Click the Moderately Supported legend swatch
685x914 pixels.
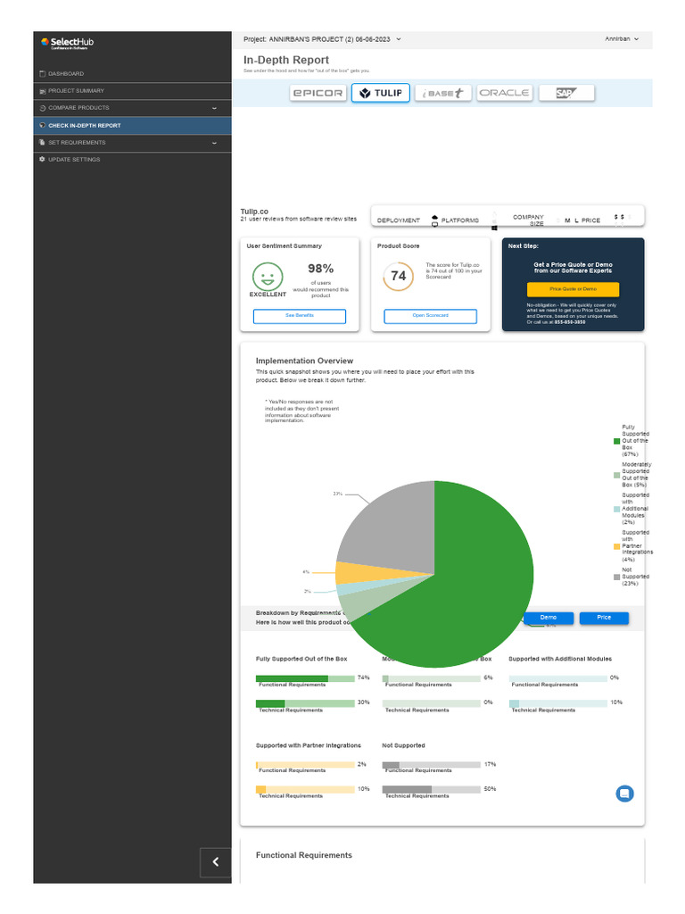[617, 475]
